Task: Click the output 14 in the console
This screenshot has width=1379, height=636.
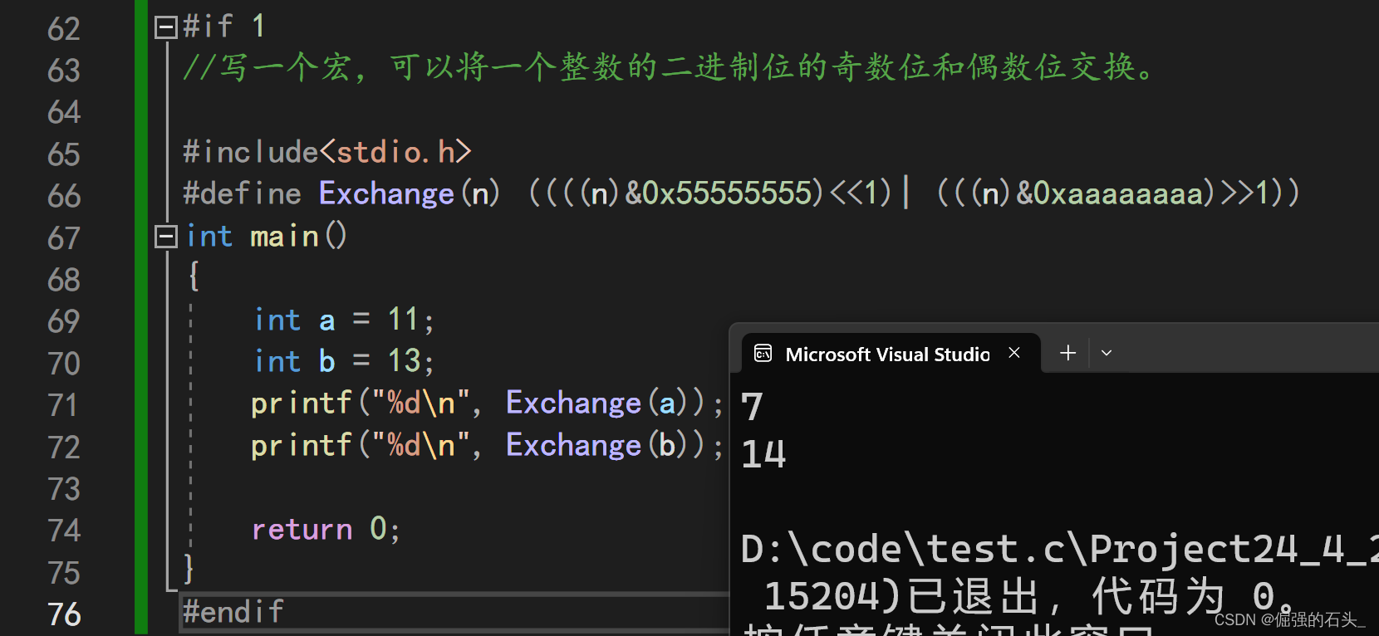Action: click(x=763, y=455)
